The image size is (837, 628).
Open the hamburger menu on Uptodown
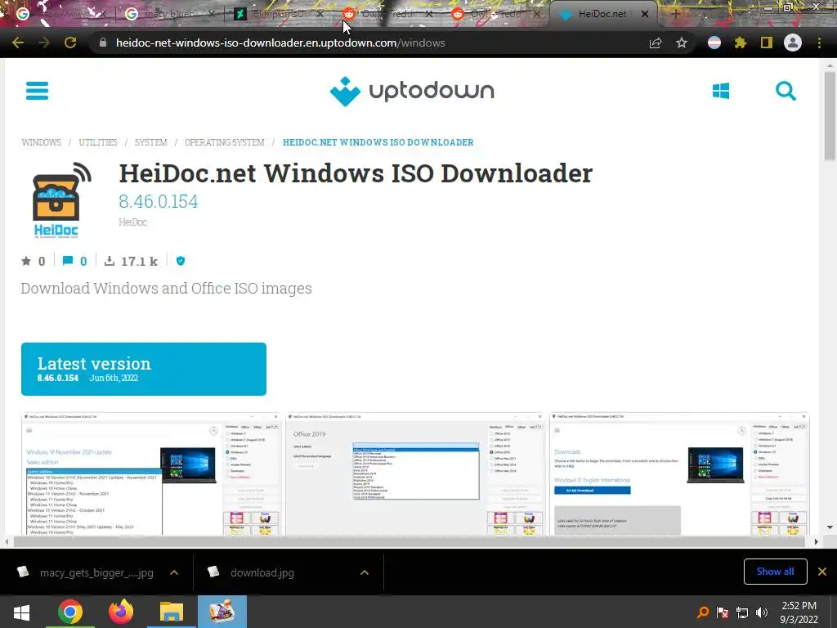pos(37,90)
